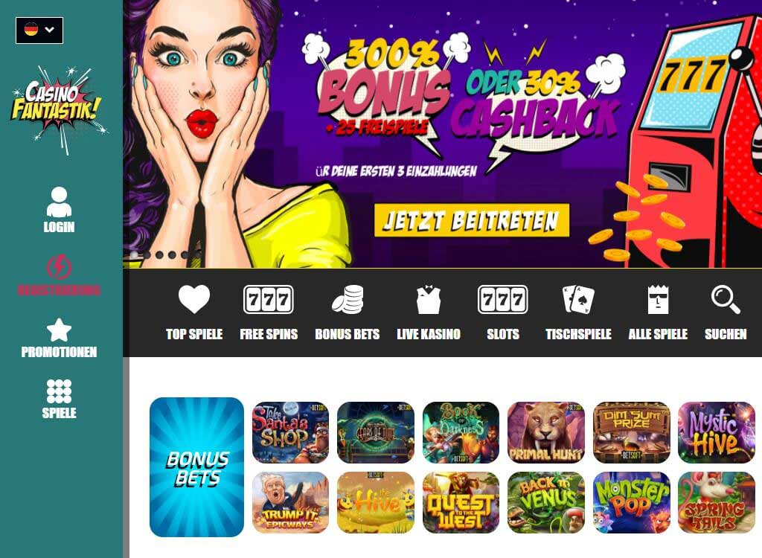This screenshot has height=558, width=762.
Task: Open Promotionen star icon
Action: [x=59, y=330]
